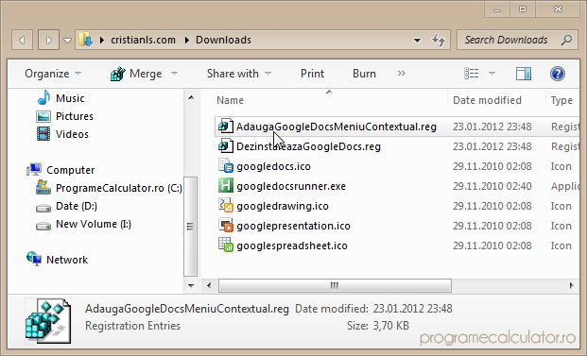Click the DezinstaleazaGoogleDocs.reg file icon
Screen dimensions: 587x356
[x=226, y=146]
